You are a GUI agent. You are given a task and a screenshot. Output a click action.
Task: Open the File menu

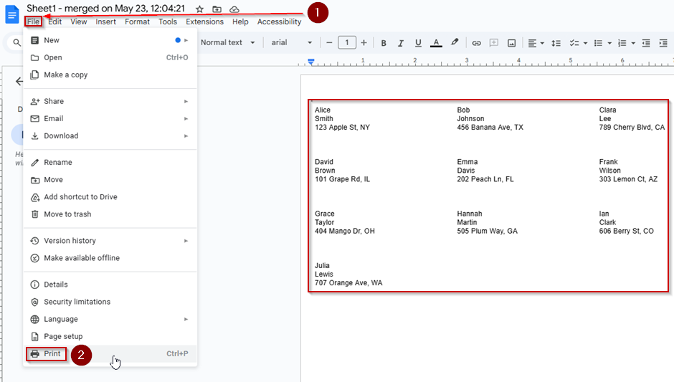(x=33, y=22)
